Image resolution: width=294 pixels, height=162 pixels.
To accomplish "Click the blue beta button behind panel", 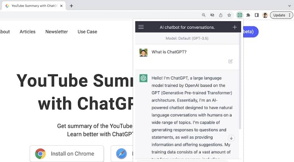I will 251,32.
